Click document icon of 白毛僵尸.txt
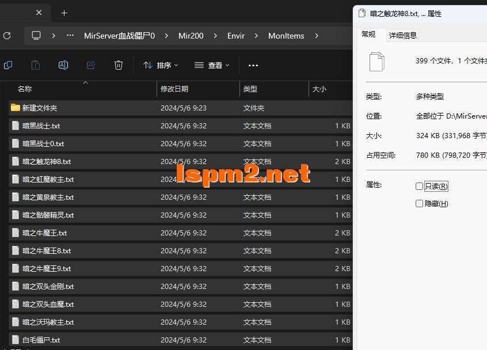487x350 pixels. [15, 340]
